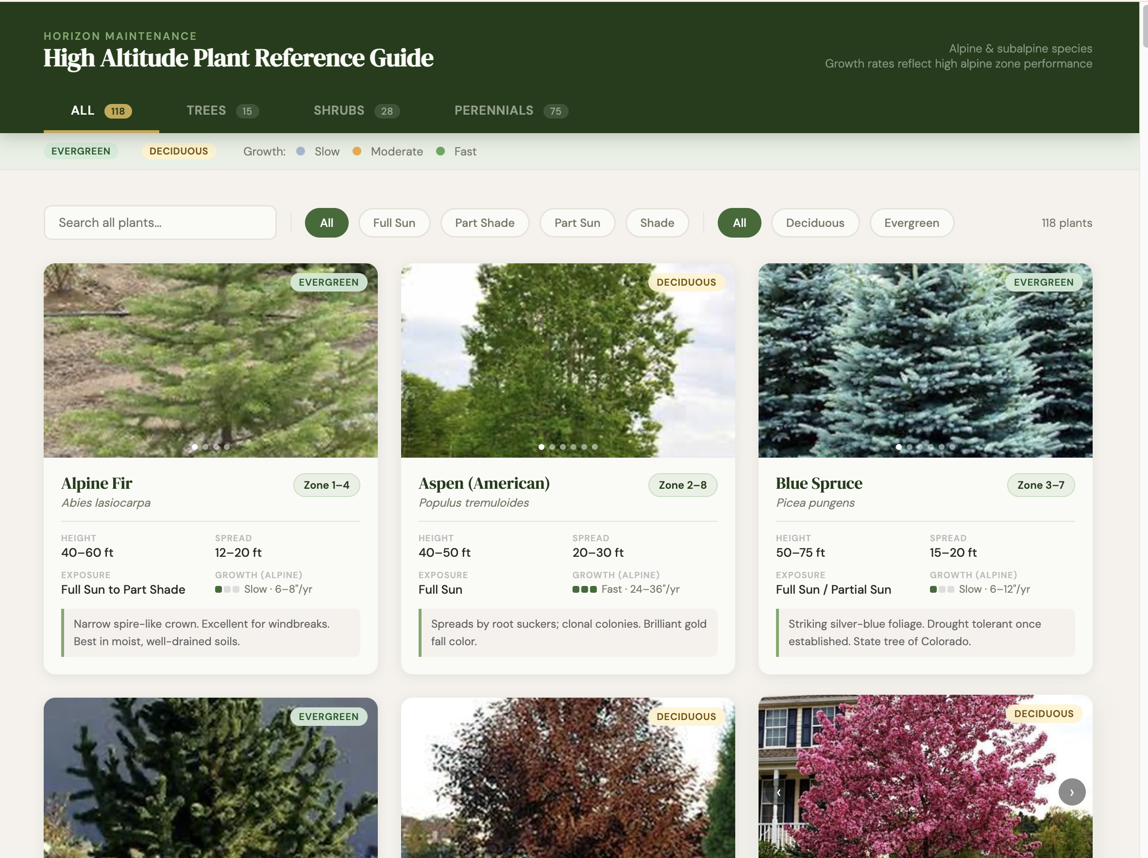This screenshot has width=1148, height=858.
Task: Select first carousel dot on Alpine Fir image
Action: coord(195,446)
